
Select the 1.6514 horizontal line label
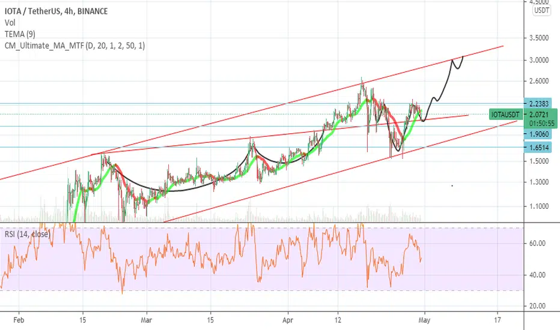pos(538,148)
